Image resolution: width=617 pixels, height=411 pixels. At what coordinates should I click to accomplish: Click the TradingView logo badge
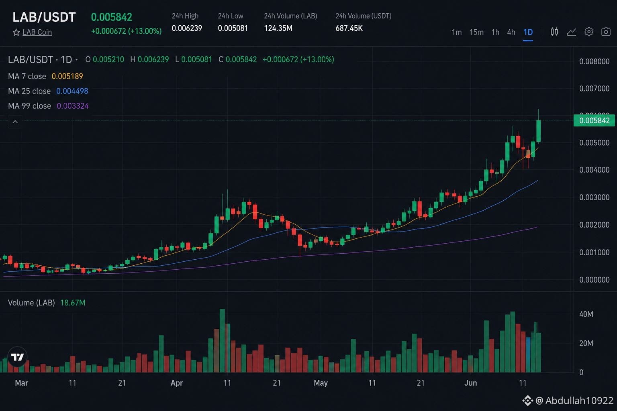17,357
